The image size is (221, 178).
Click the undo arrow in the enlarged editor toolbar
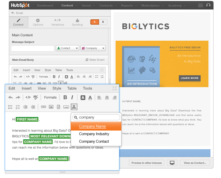11,98
